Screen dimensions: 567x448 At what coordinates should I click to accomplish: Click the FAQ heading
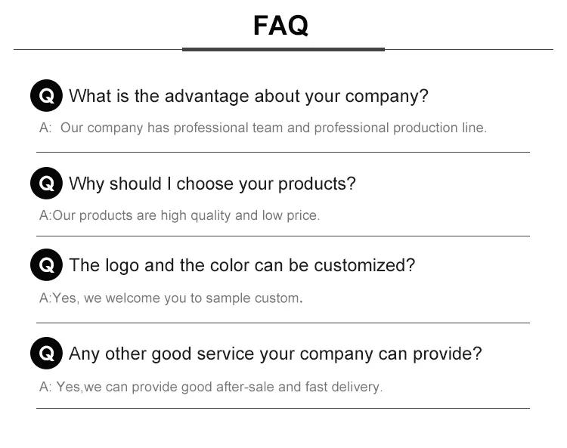point(280,26)
